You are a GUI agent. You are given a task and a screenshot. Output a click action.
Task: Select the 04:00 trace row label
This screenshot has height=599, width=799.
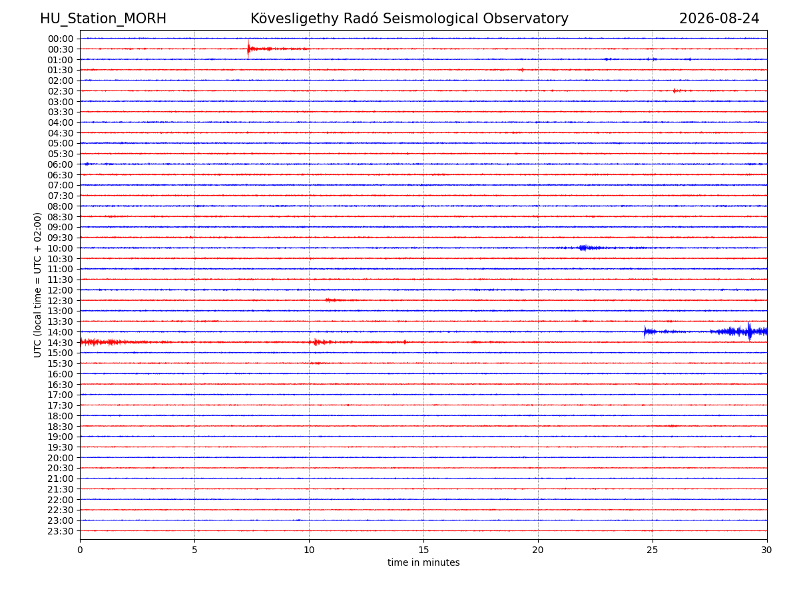point(61,122)
